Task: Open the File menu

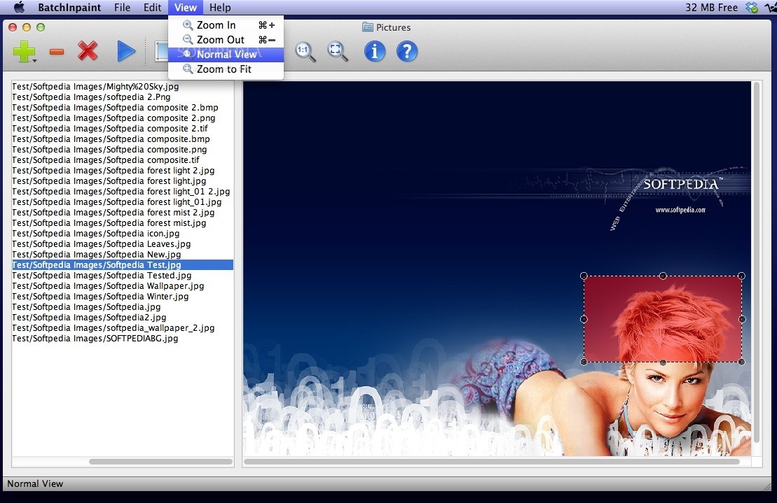Action: coord(122,8)
